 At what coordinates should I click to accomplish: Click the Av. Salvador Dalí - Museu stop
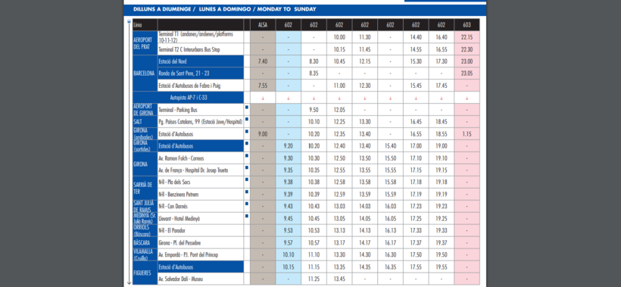(180, 279)
